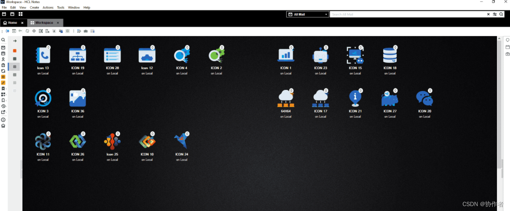This screenshot has height=211, width=510.
Task: Select the highlighted gray workspace page swatch
Action: point(15,67)
